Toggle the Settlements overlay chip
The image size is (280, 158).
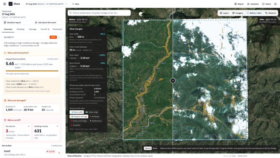(x=96, y=121)
